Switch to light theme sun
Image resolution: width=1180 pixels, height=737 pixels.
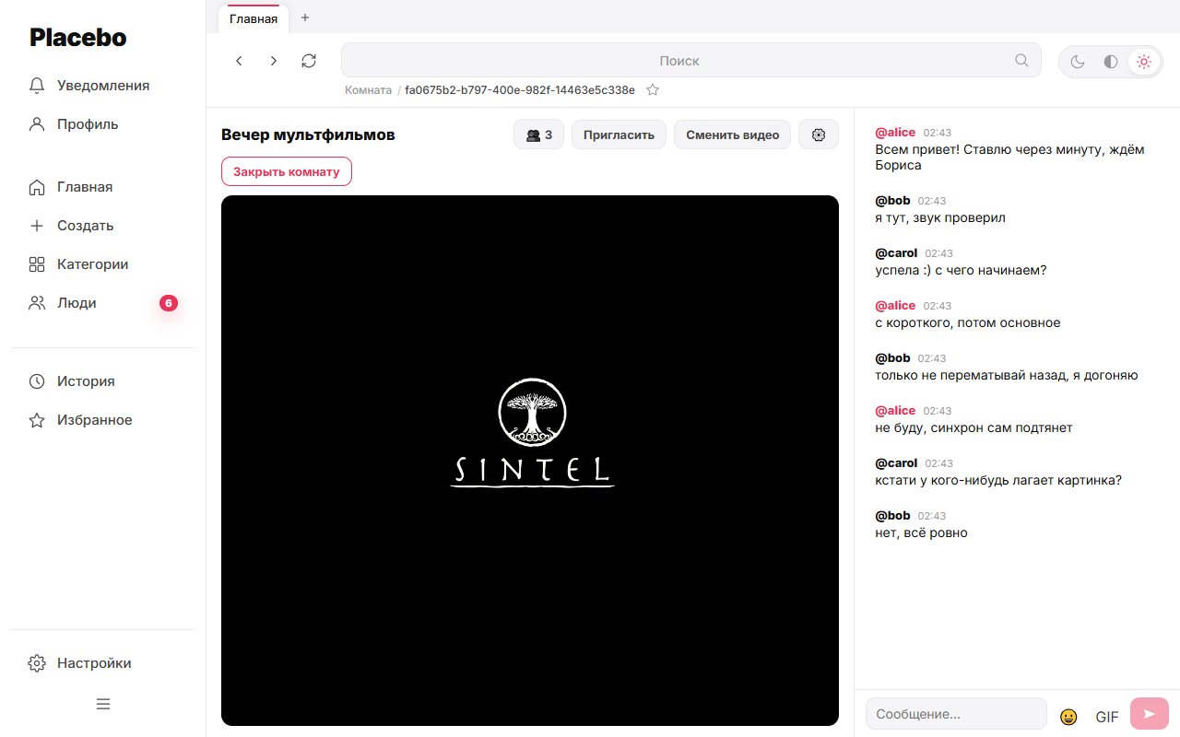(1144, 62)
